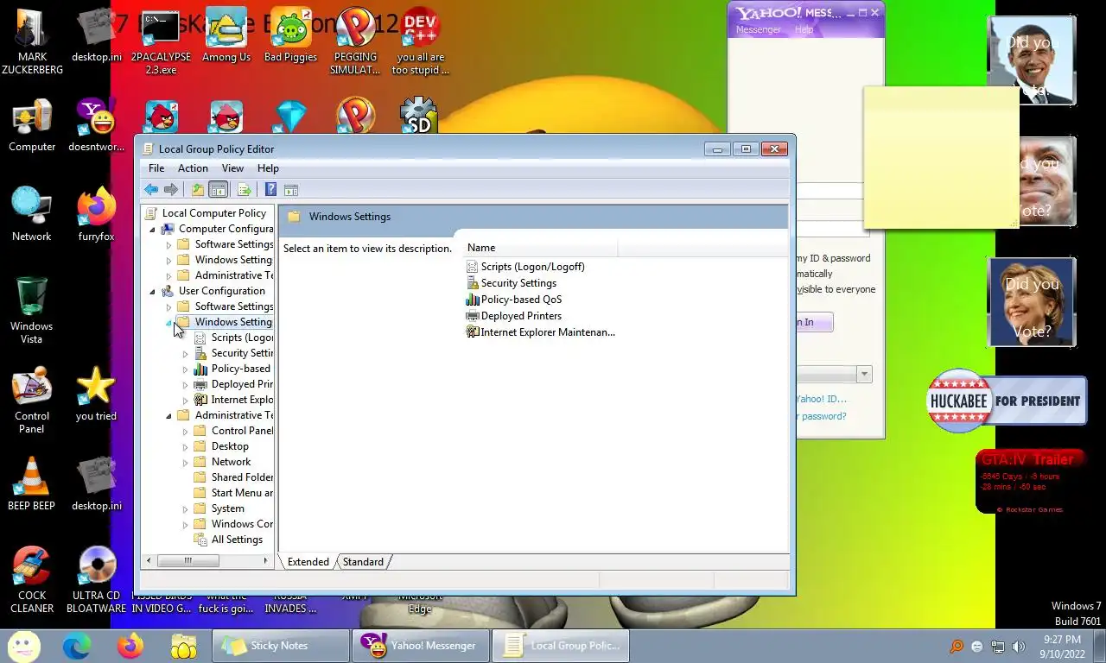The height and width of the screenshot is (663, 1106).
Task: Open Help via blue question mark icon
Action: (270, 190)
